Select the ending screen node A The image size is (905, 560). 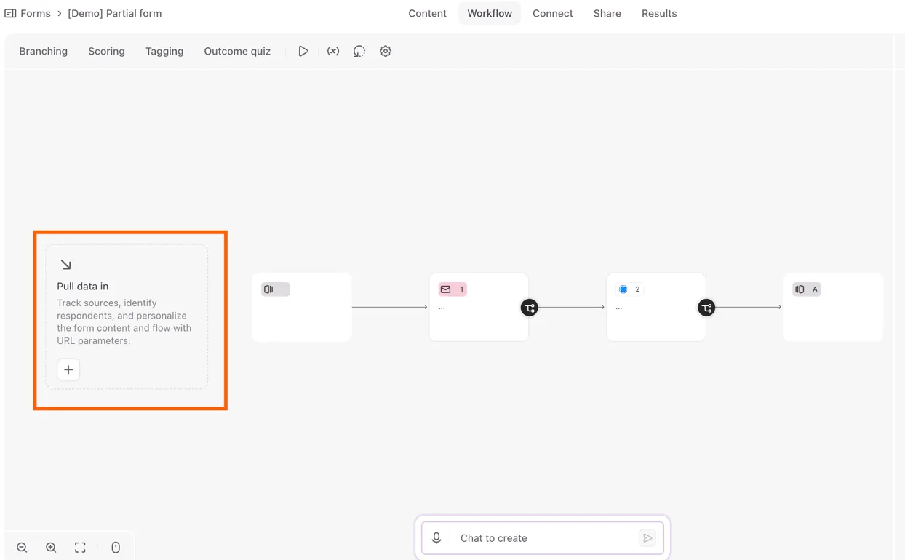click(833, 307)
